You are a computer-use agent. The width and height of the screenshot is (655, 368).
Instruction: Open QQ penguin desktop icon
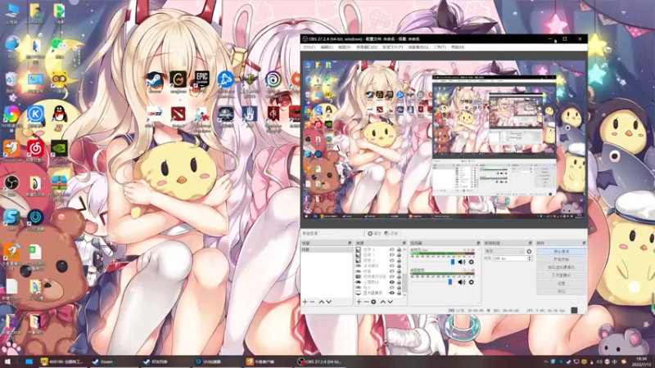pos(59,115)
